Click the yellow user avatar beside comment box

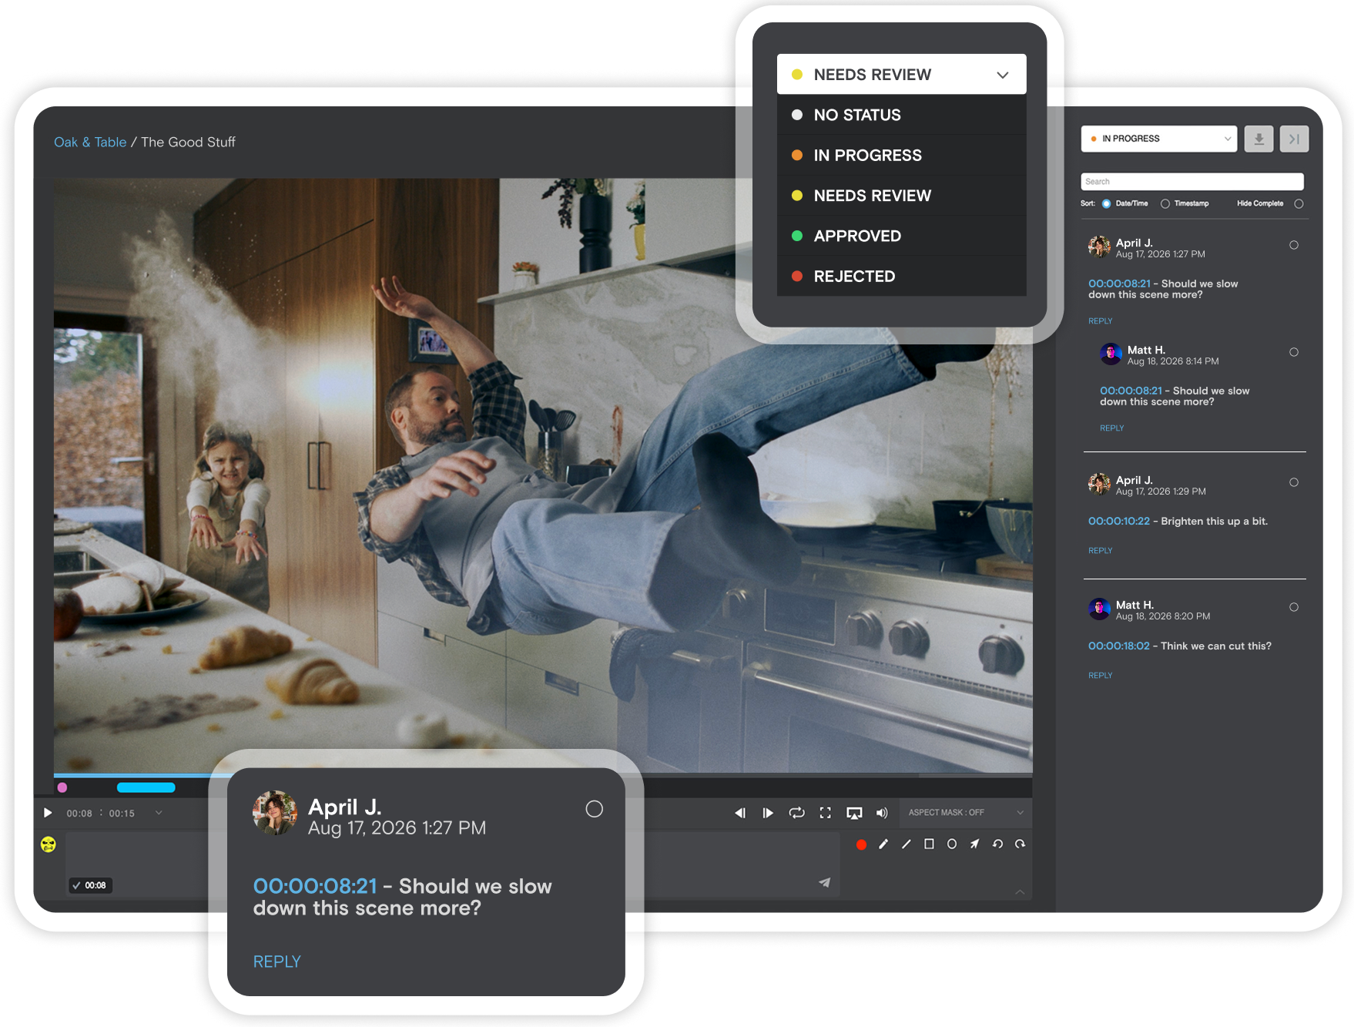pos(49,844)
